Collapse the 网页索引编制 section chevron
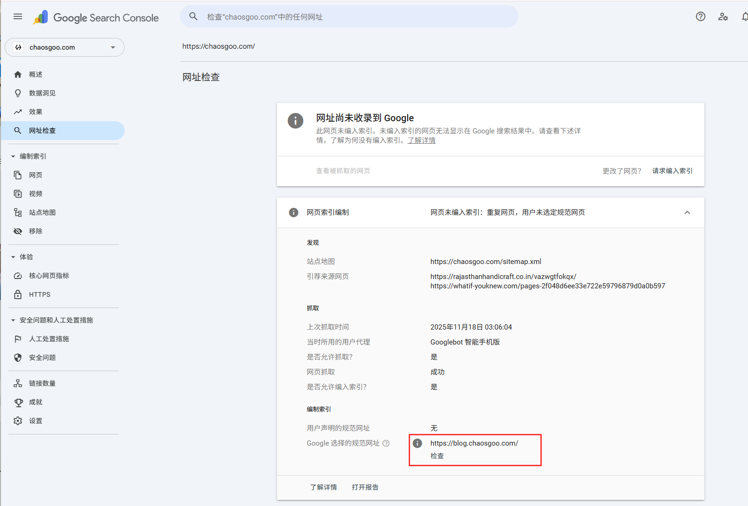 tap(687, 213)
